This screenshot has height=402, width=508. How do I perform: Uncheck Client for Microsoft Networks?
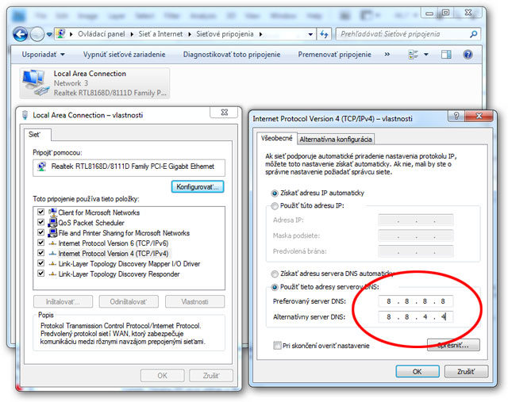click(40, 212)
